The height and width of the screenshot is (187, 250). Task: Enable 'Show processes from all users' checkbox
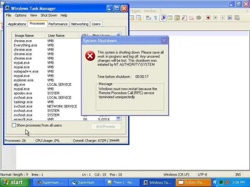[x=14, y=125]
